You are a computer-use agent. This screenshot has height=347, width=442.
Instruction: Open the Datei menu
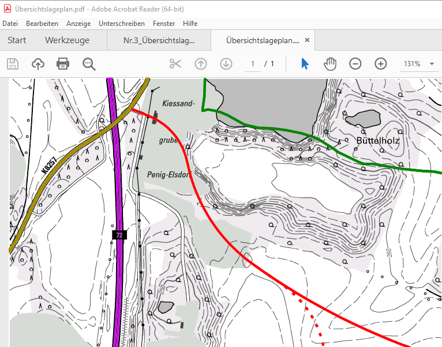pos(10,24)
